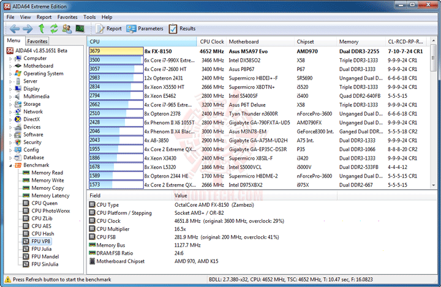Select the Multimedia speaker icon
The image size is (441, 287).
[18, 96]
